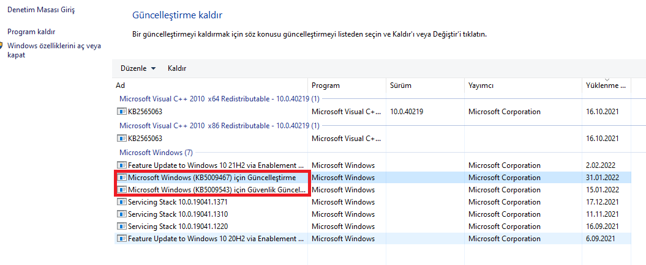Collapse the Microsoft Visual C++ 2010 x86 Redistributable group

[x=219, y=125]
